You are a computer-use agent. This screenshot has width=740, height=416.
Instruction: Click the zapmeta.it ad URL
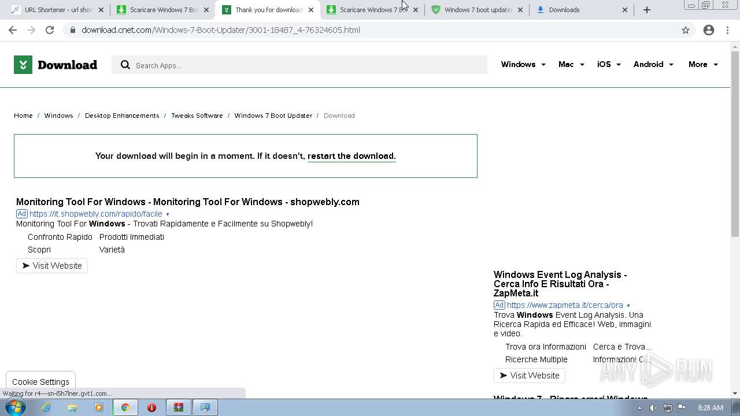coord(565,305)
